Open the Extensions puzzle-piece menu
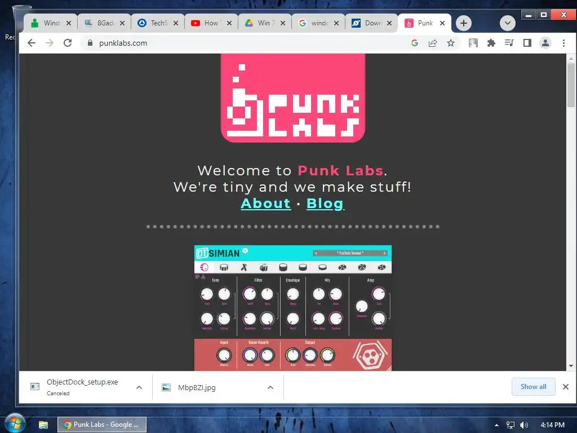Viewport: 577px width, 433px height. [491, 43]
